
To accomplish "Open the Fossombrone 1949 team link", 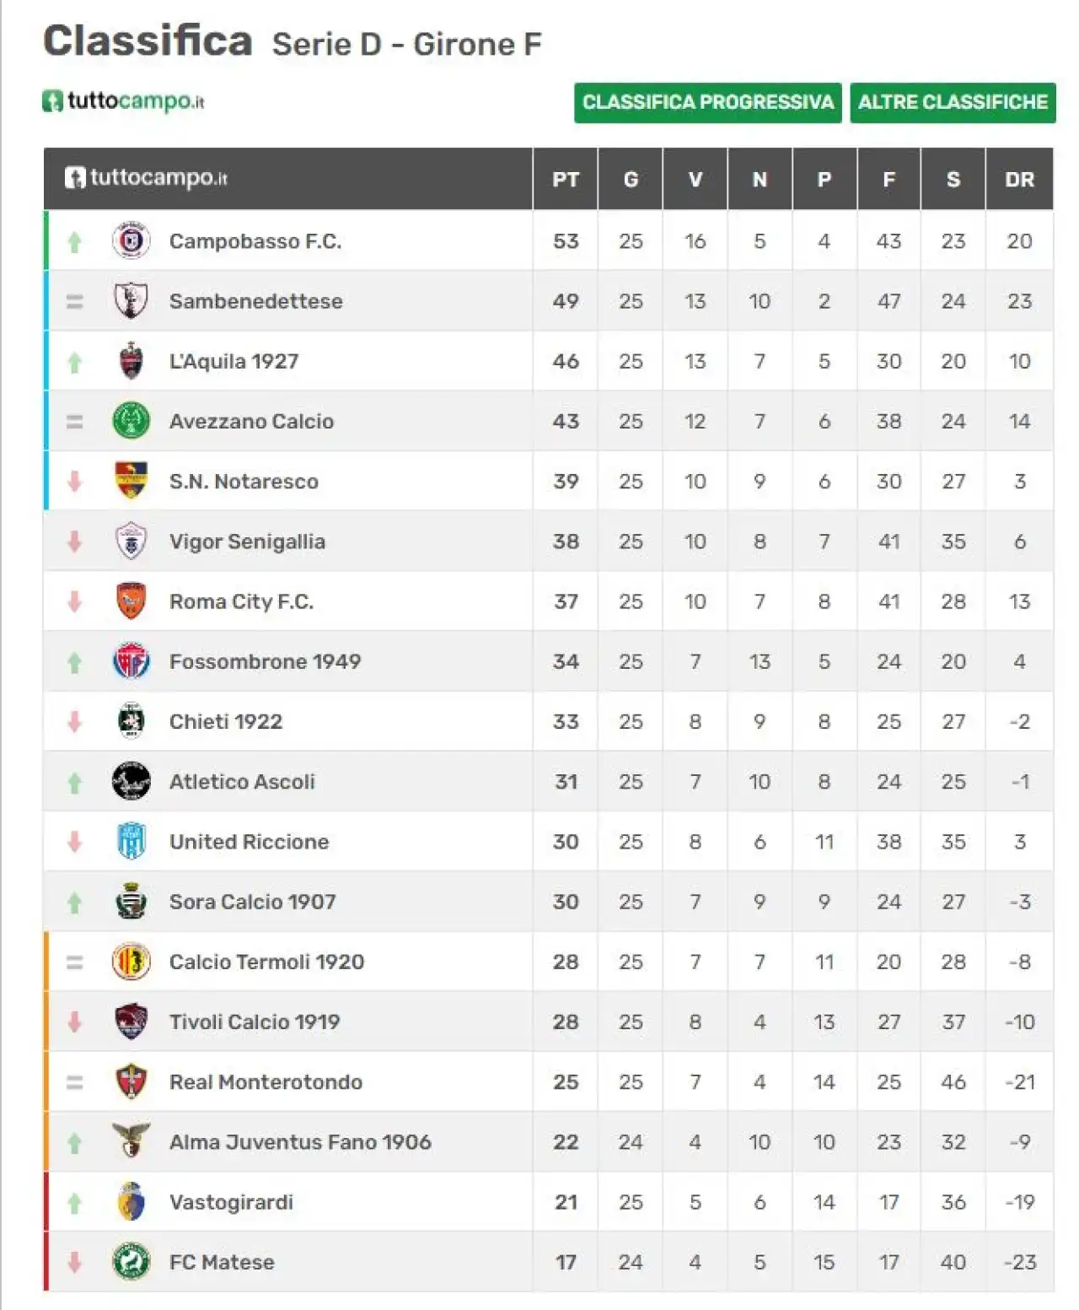I will [x=265, y=662].
